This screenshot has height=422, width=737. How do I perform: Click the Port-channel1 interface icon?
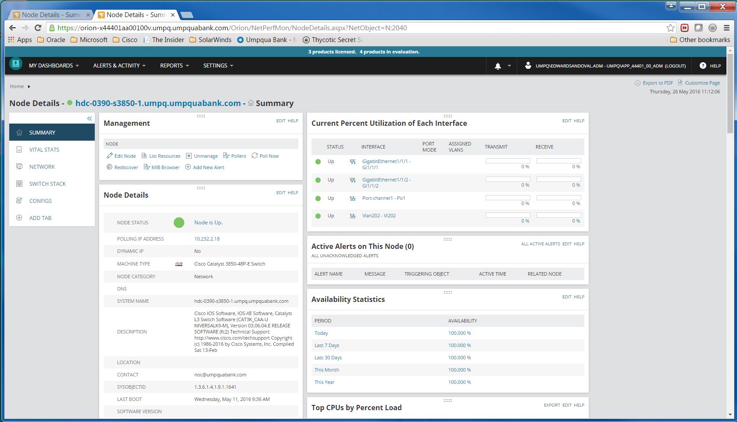353,199
